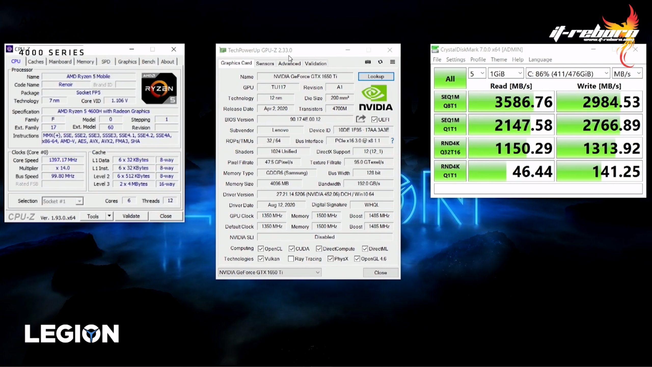The height and width of the screenshot is (367, 652).
Task: Open the Theme menu in CrystalDiskMark
Action: click(499, 60)
